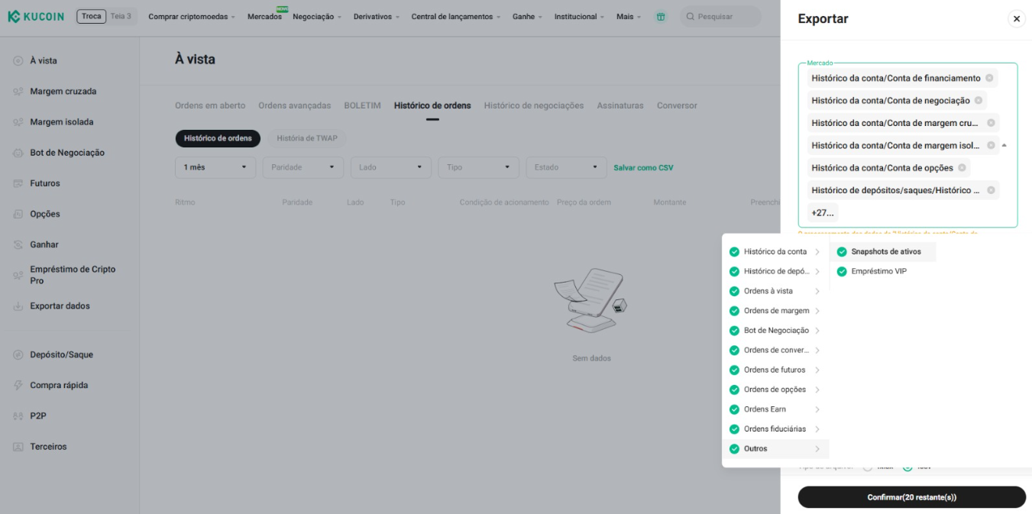Screen dimensions: 1032x514
Task: Open the Paridade filter dropdown
Action: tap(303, 167)
